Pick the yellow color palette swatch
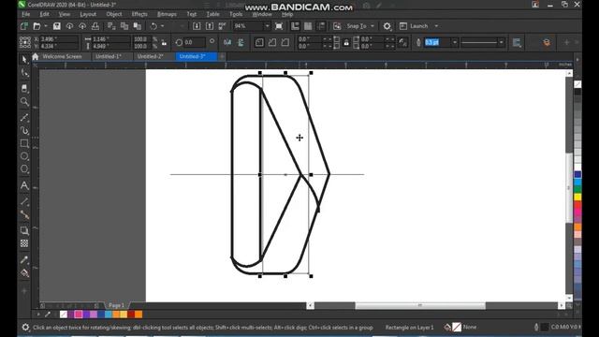This screenshot has height=337, width=599. (x=577, y=198)
